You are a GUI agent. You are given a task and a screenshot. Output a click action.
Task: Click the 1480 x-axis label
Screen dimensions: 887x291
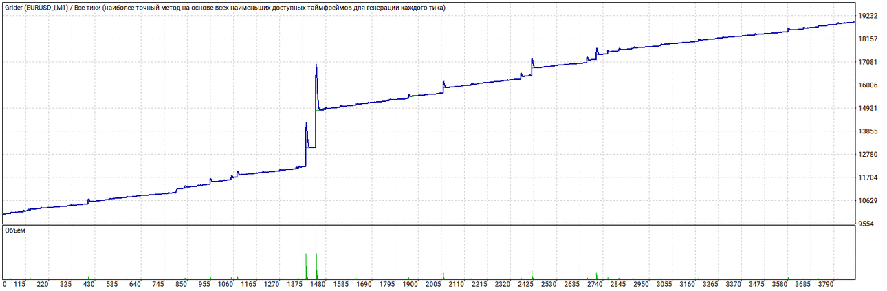(x=318, y=283)
